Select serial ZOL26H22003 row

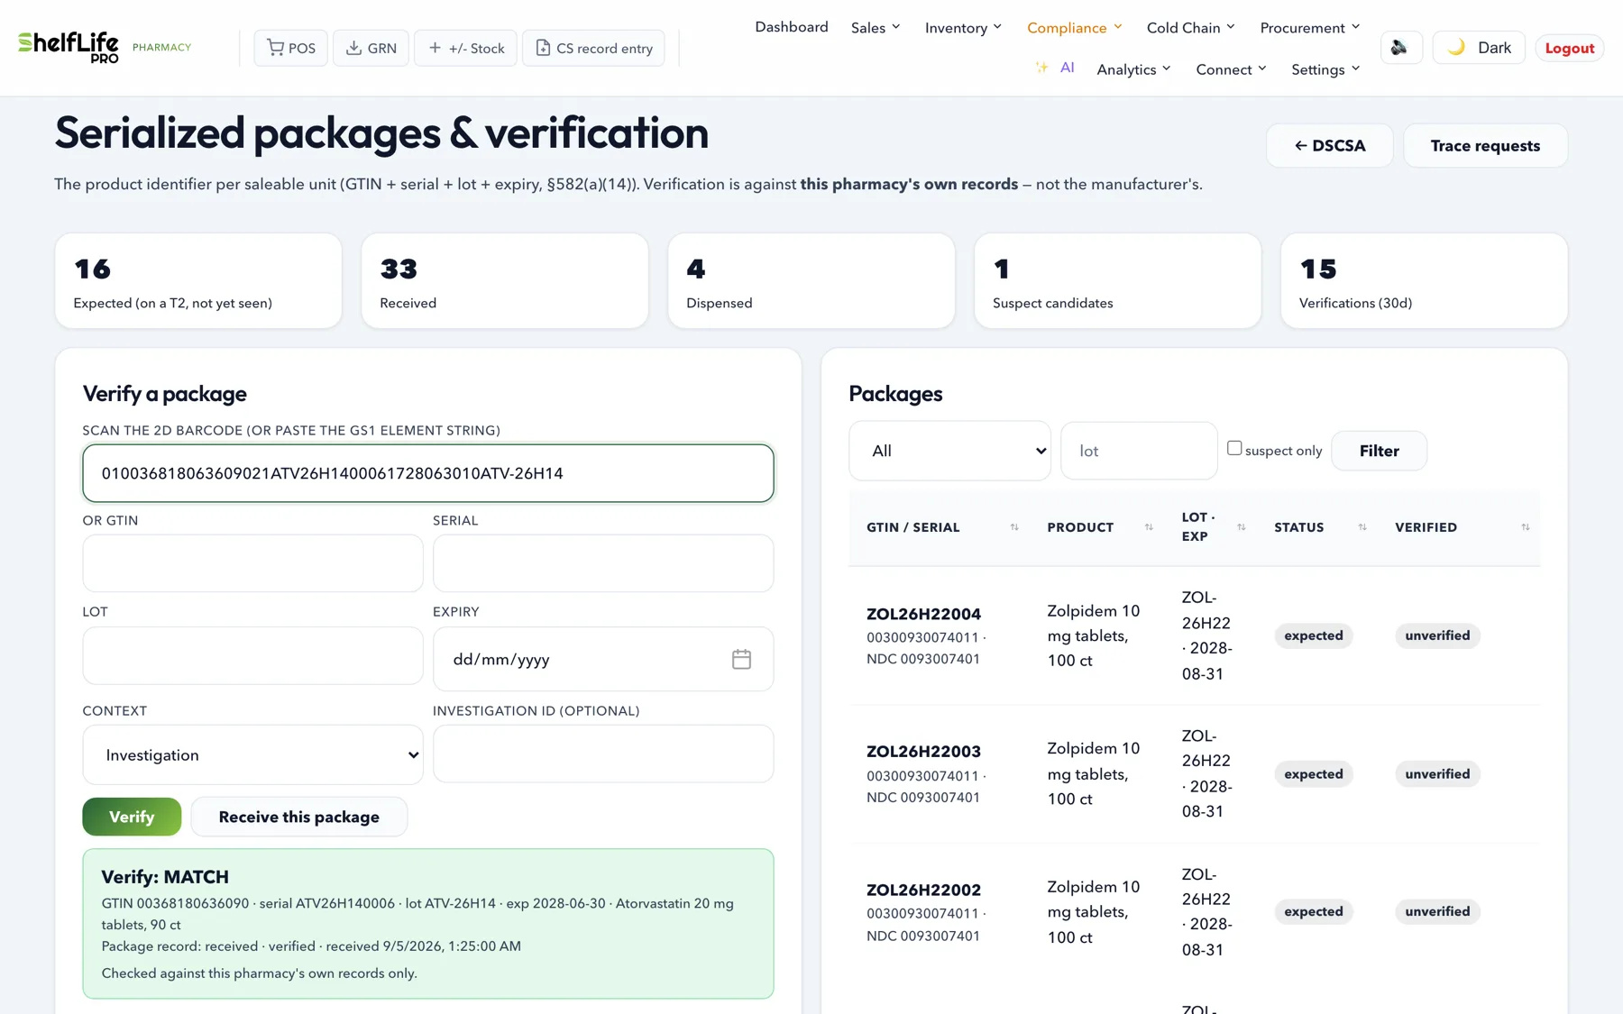coord(1195,774)
